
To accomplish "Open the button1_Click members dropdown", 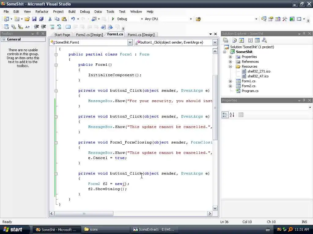I will (215, 42).
